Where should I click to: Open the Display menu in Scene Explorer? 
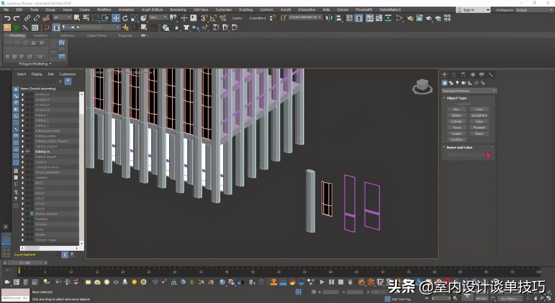point(37,74)
